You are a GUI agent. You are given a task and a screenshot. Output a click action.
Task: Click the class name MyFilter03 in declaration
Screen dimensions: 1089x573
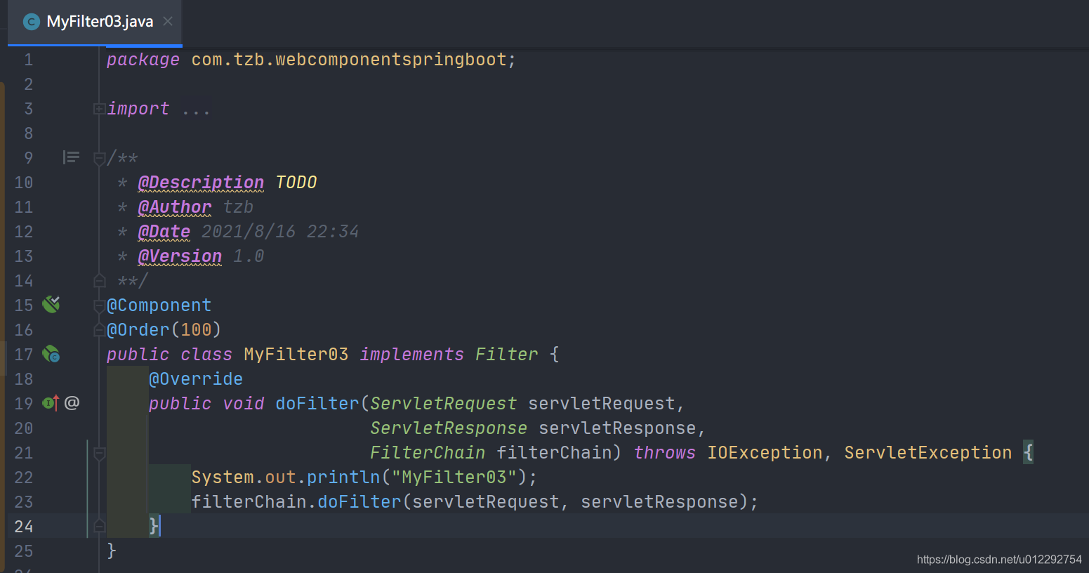296,355
